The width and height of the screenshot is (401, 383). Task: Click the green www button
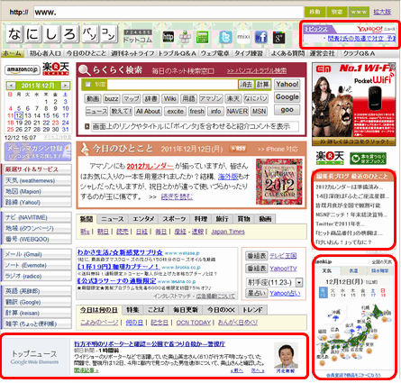359,12
